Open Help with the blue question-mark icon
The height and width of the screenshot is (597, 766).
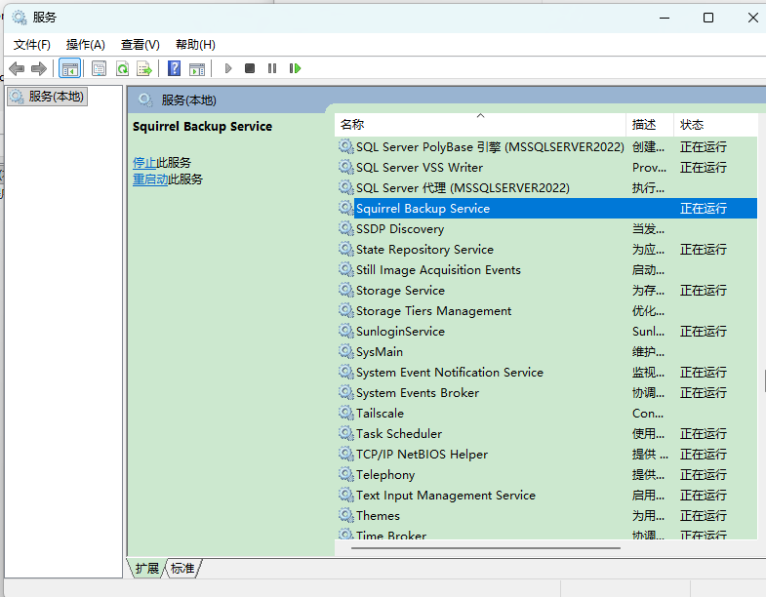click(174, 68)
